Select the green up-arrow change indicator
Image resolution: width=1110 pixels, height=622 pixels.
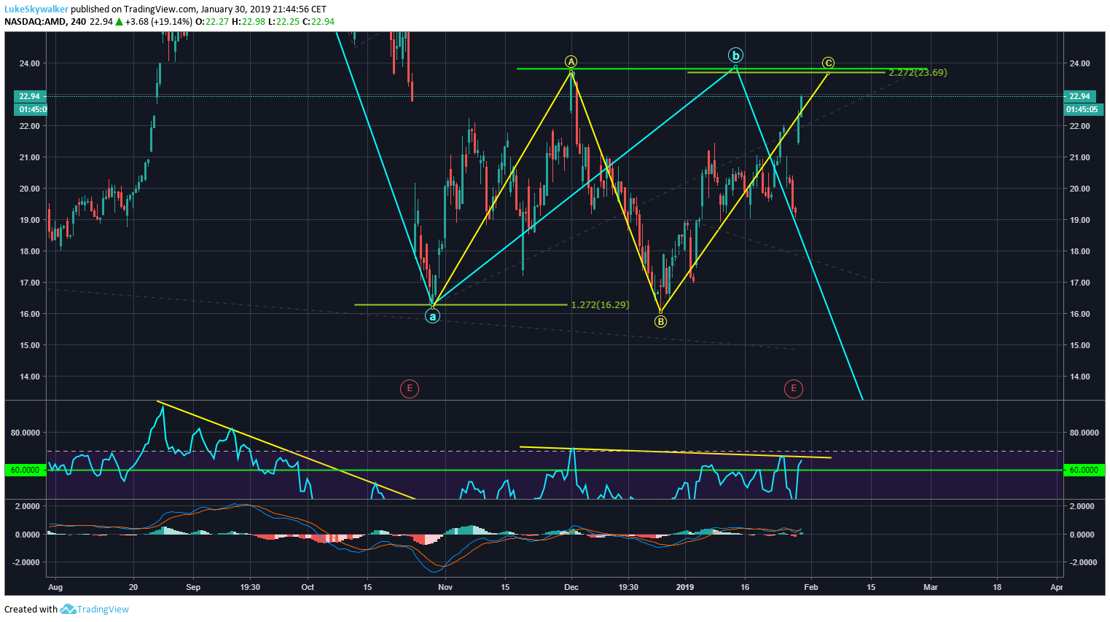[119, 22]
